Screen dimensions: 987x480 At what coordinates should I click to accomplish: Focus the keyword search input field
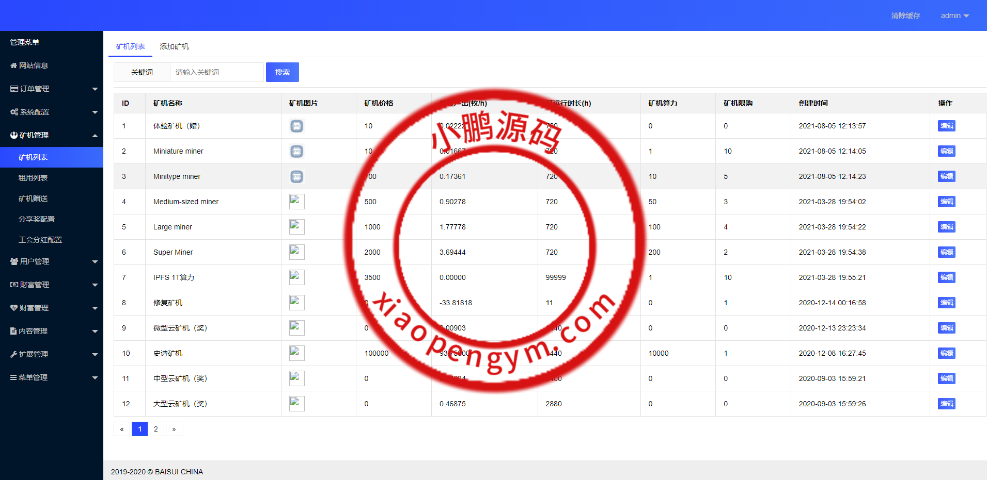pos(217,72)
